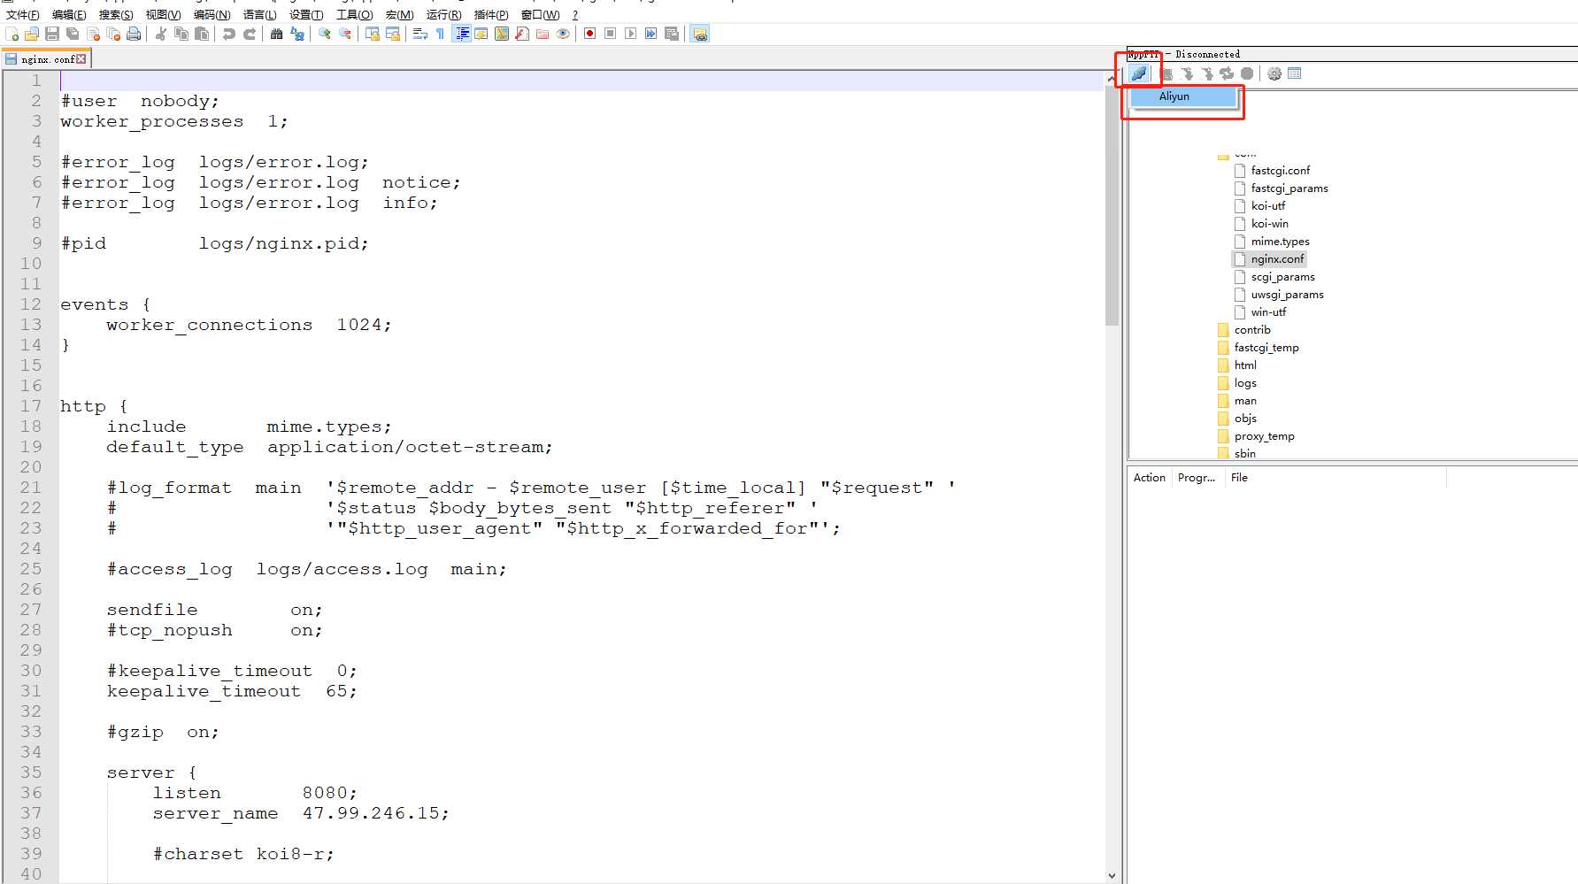Click the Copy toolbar icon
The height and width of the screenshot is (884, 1578).
pyautogui.click(x=181, y=34)
